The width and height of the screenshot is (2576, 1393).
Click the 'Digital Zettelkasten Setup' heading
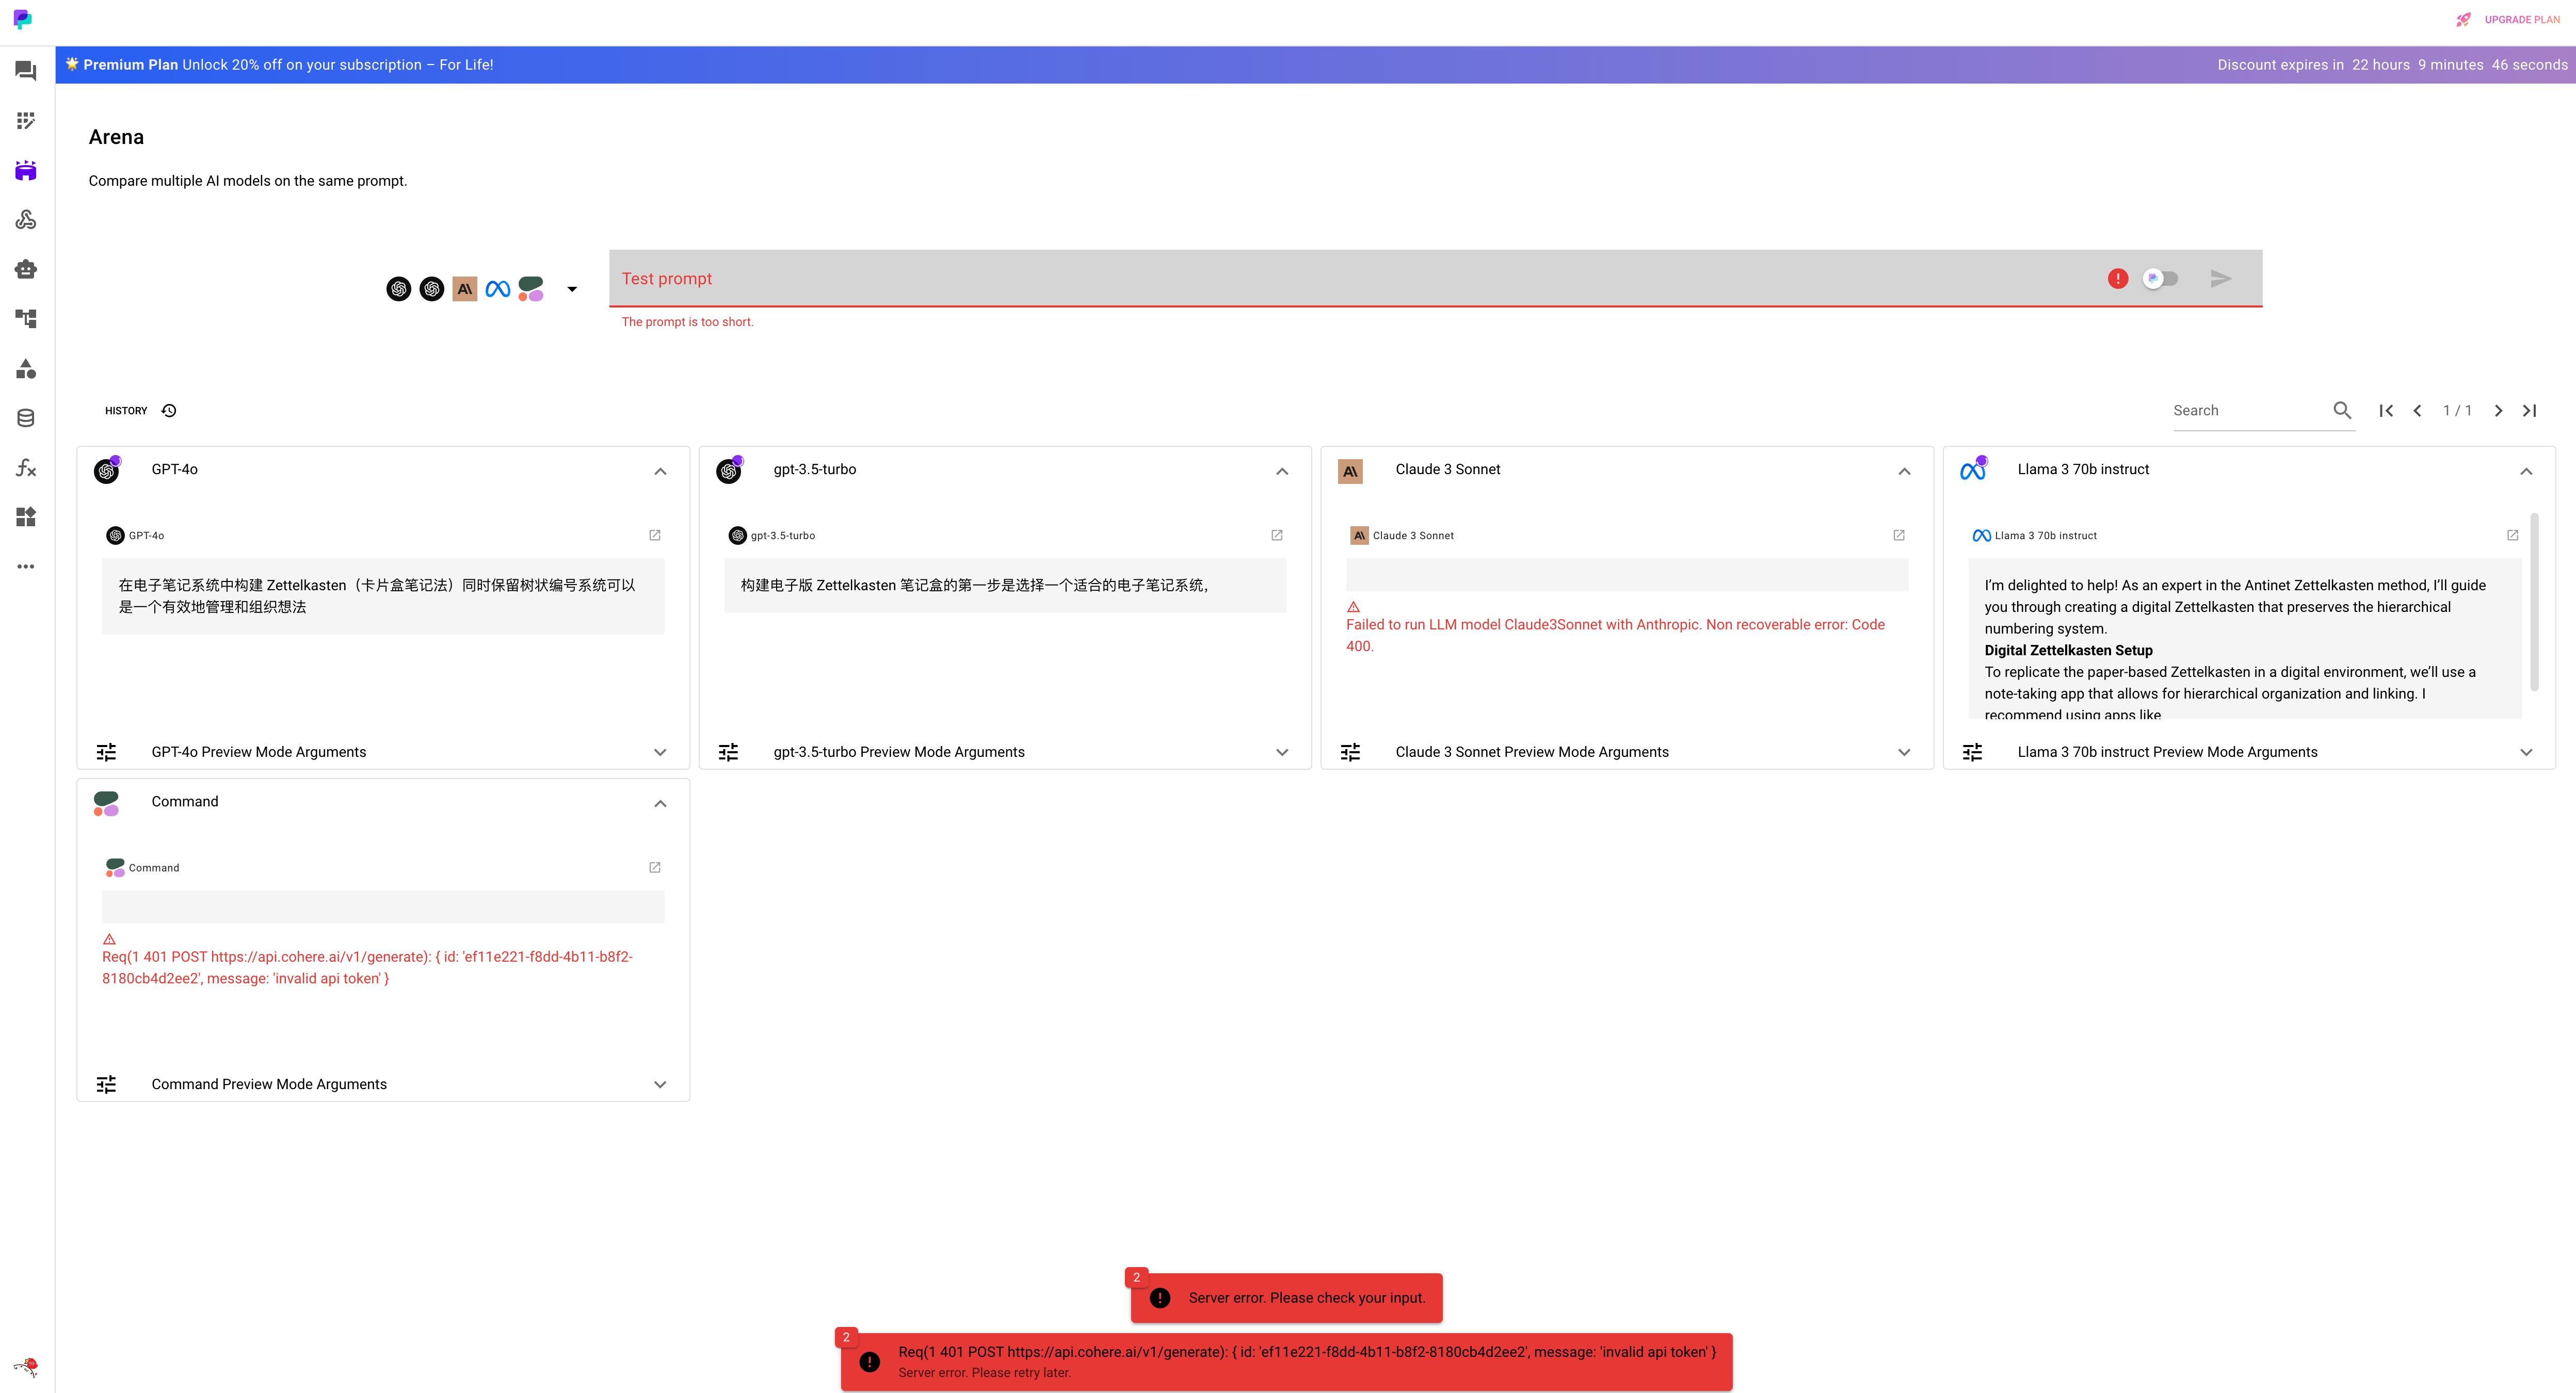pos(2068,650)
